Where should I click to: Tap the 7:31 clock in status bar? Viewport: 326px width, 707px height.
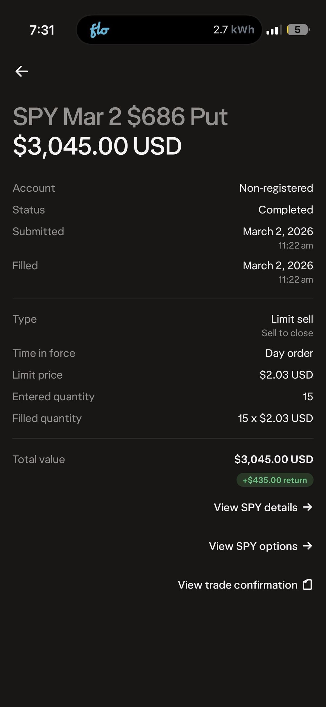pyautogui.click(x=42, y=30)
